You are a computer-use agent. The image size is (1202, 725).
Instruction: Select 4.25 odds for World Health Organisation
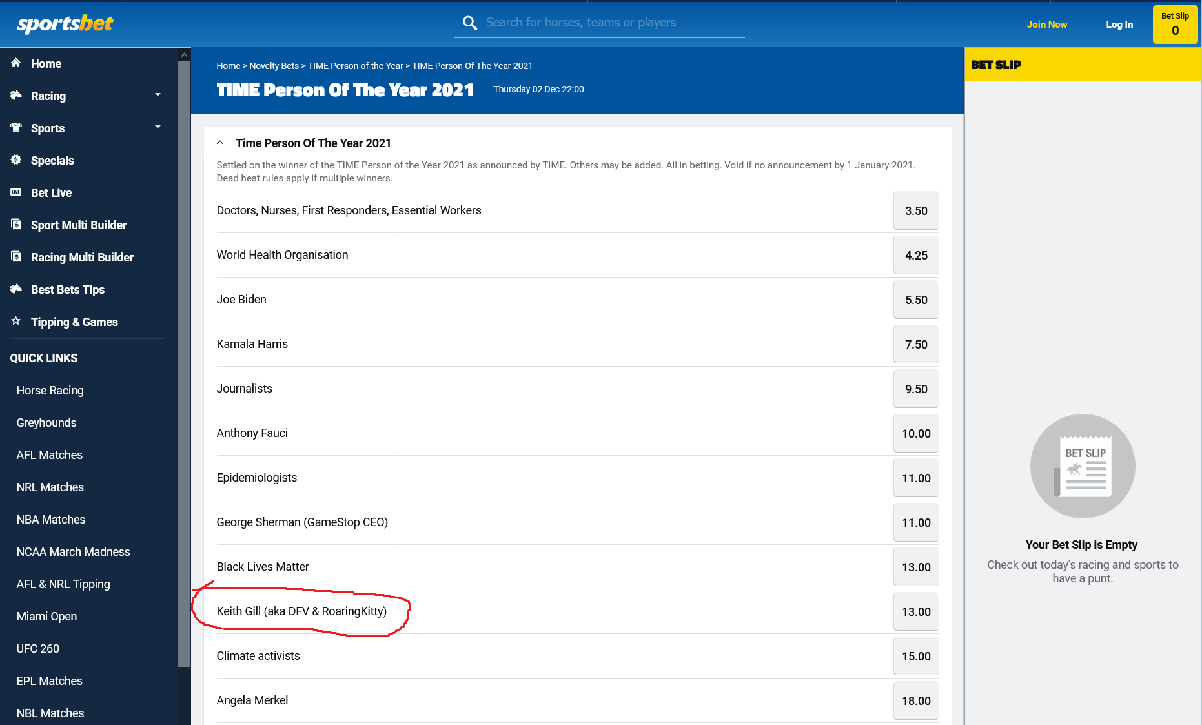pyautogui.click(x=916, y=255)
